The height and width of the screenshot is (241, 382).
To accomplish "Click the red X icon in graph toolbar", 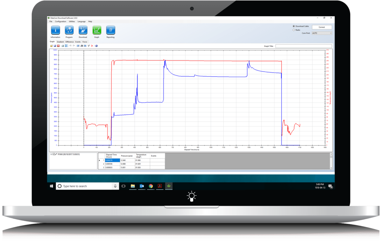I will point(92,46).
